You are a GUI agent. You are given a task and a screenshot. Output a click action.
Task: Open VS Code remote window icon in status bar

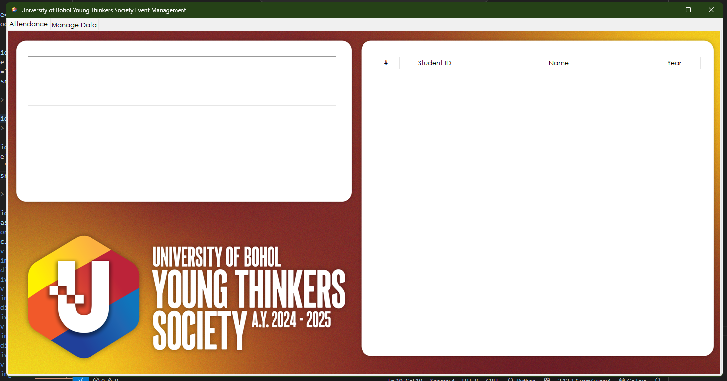coord(81,379)
